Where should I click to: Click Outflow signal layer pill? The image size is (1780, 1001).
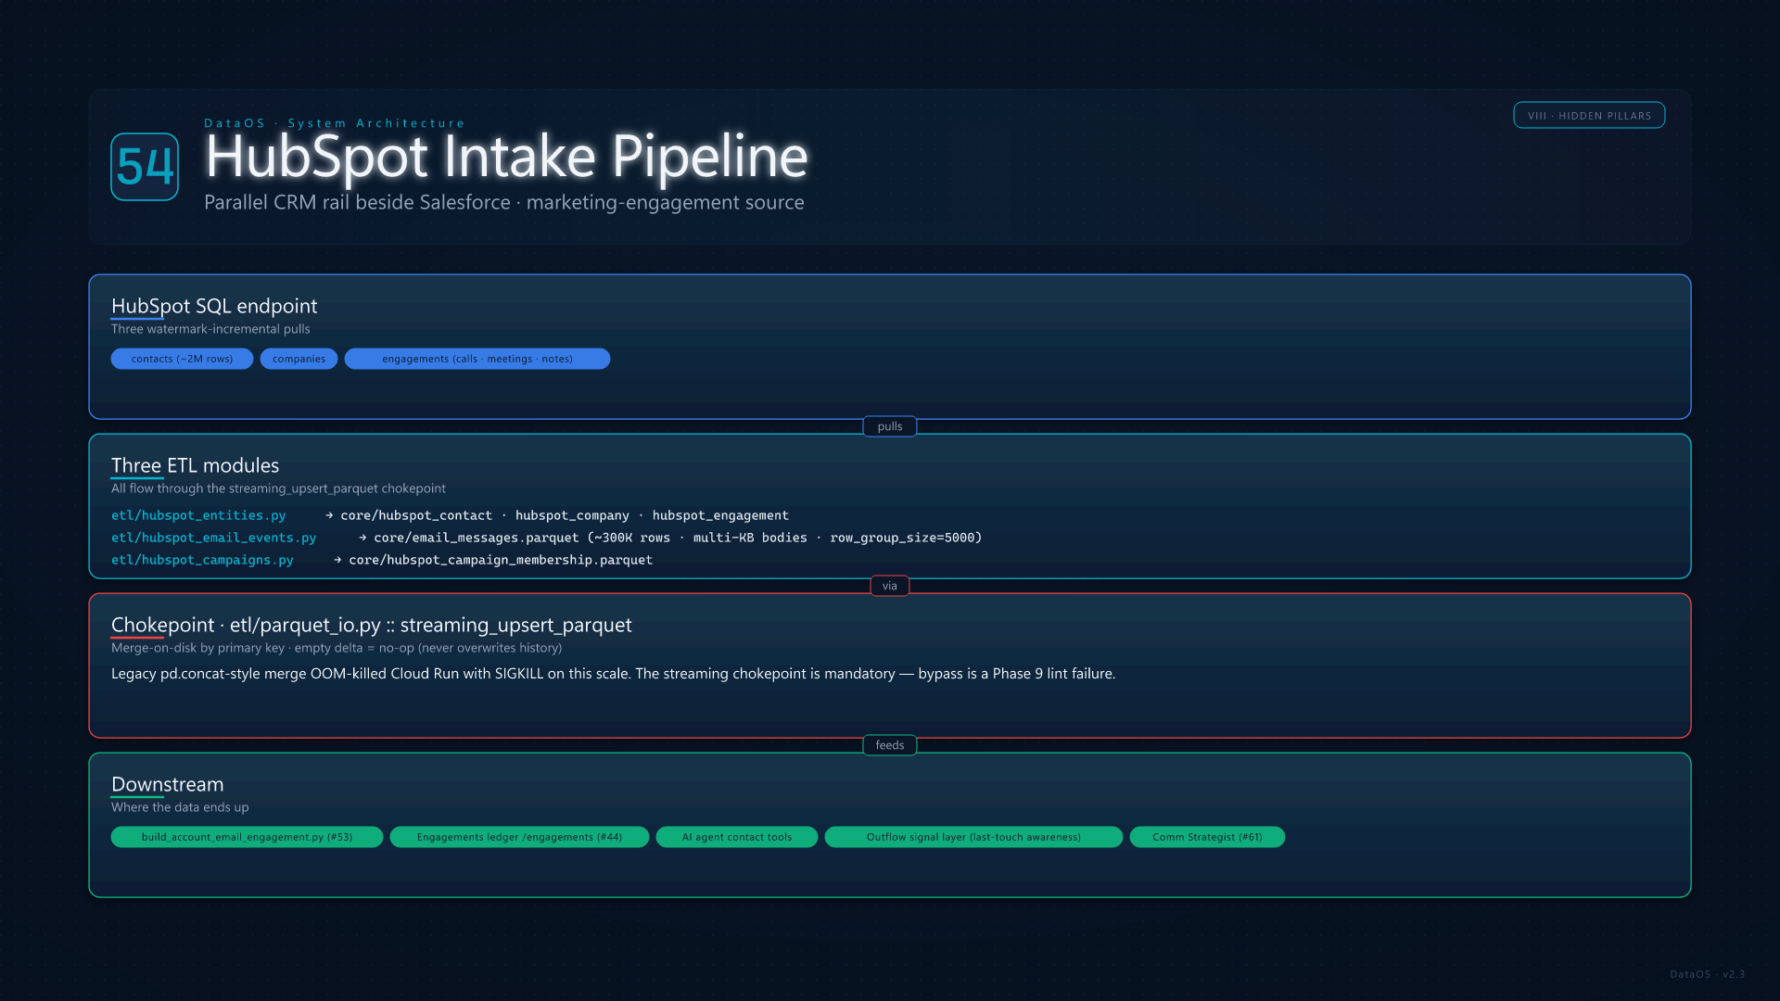973,837
